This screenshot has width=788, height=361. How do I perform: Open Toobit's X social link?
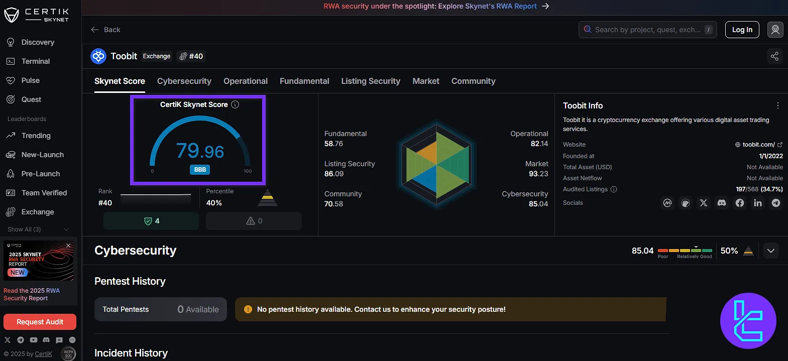704,203
